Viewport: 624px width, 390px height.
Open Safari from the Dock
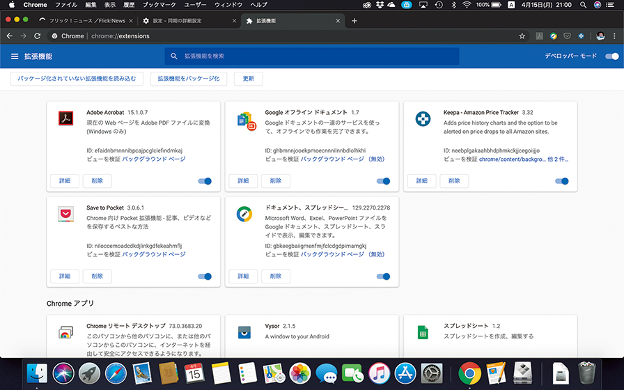(116, 374)
